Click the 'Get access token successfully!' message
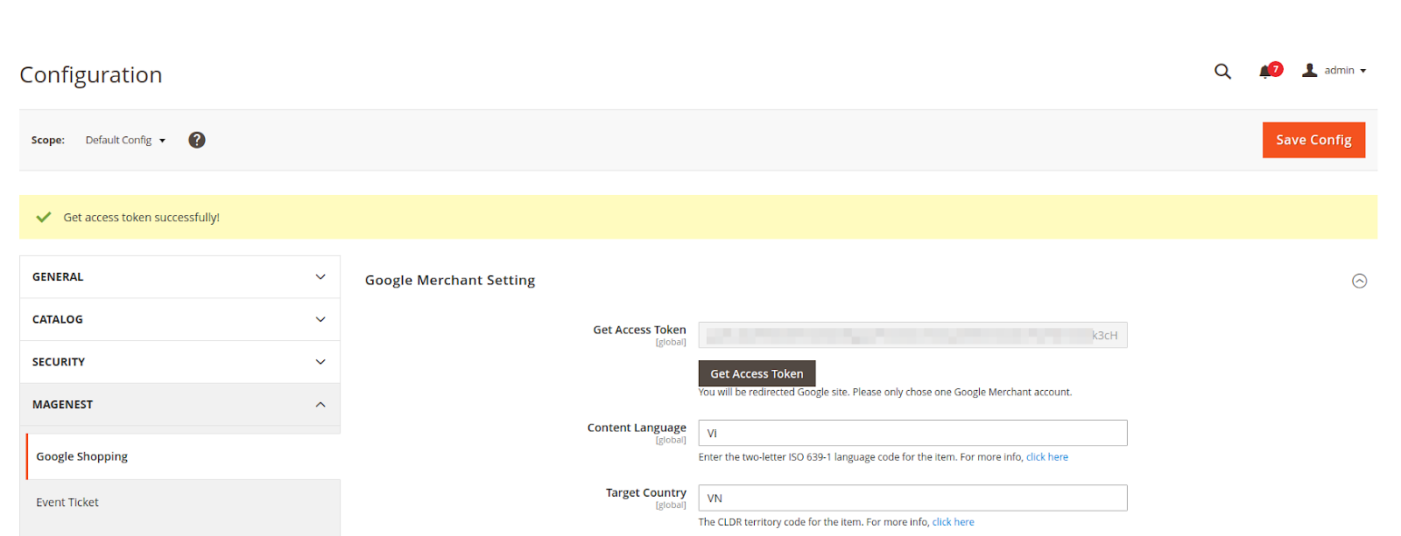This screenshot has width=1401, height=536. point(141,218)
